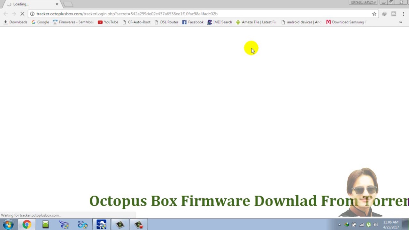409x230 pixels.
Task: Show hidden system tray icons
Action: [339, 225]
